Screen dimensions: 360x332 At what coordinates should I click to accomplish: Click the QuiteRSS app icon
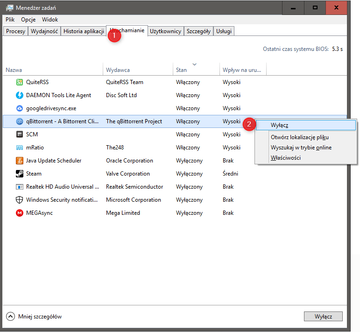point(20,82)
